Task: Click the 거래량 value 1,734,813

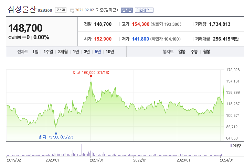Action: pos(220,24)
